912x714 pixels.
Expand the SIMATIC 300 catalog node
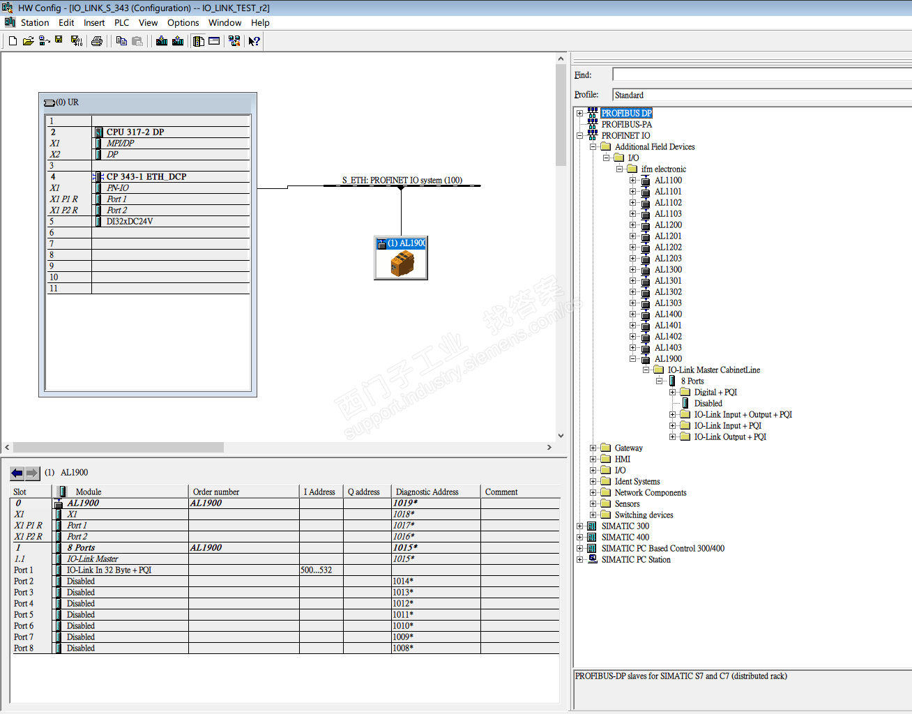pos(579,526)
